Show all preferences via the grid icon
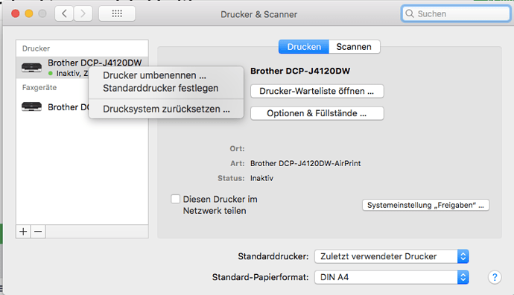Image resolution: width=514 pixels, height=295 pixels. coord(117,13)
